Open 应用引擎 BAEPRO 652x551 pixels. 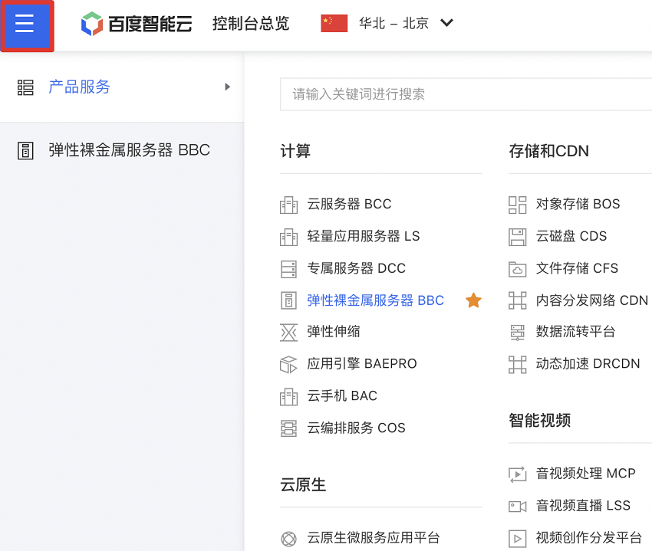362,363
